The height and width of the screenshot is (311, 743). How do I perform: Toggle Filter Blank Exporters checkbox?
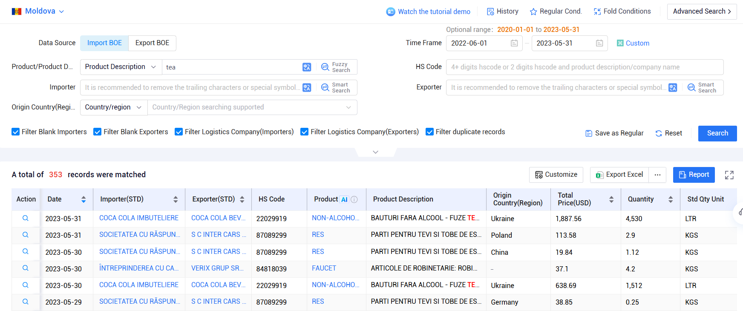[x=98, y=132]
